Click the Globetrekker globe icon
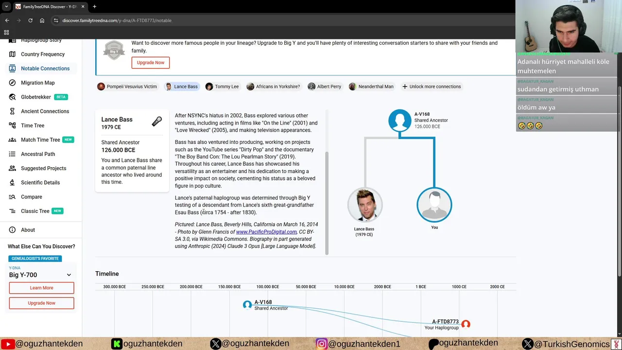This screenshot has height=350, width=622. pos(12,97)
